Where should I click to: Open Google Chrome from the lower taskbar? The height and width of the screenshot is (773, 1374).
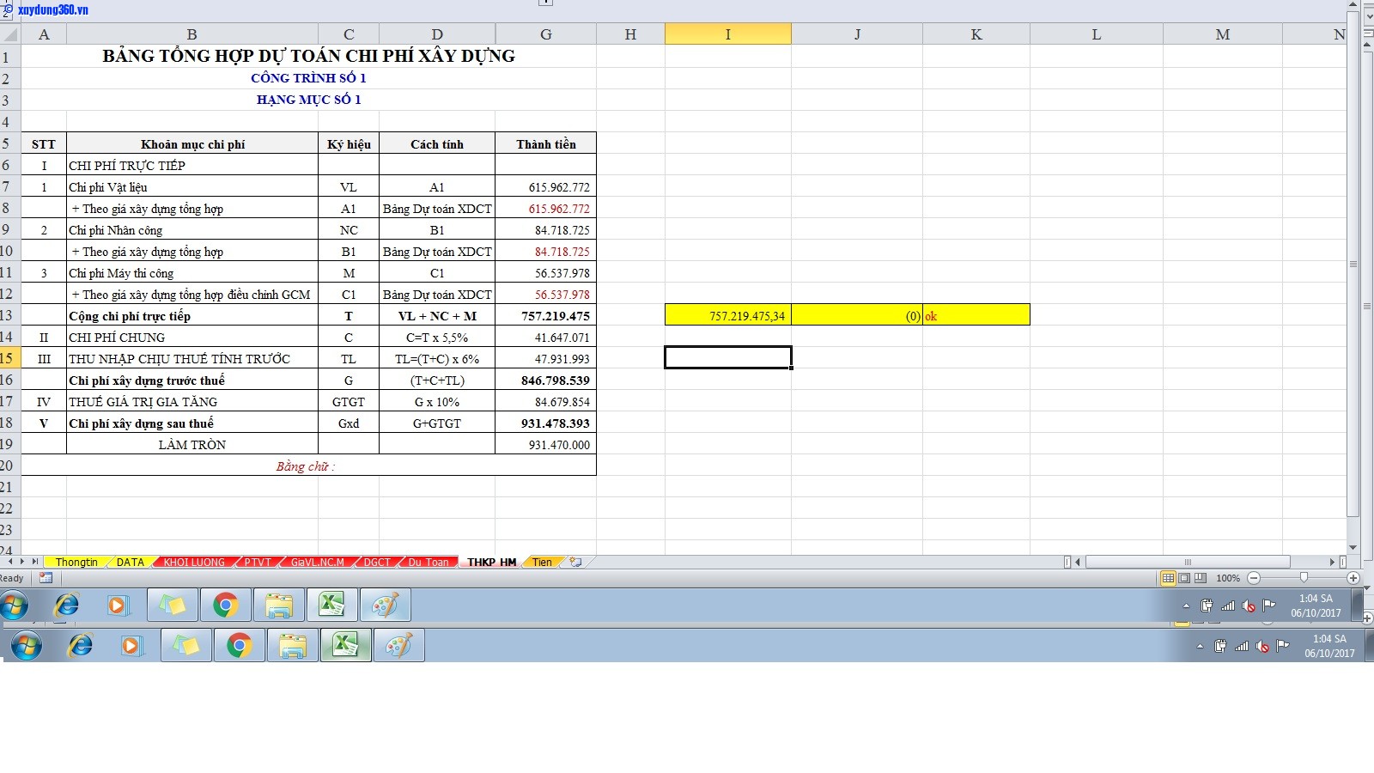coord(239,645)
